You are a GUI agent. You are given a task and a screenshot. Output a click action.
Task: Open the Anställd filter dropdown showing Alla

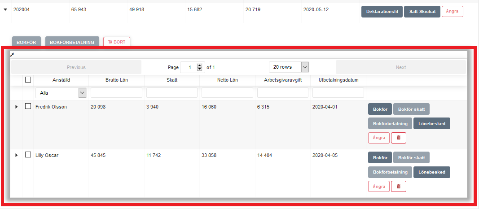click(61, 93)
